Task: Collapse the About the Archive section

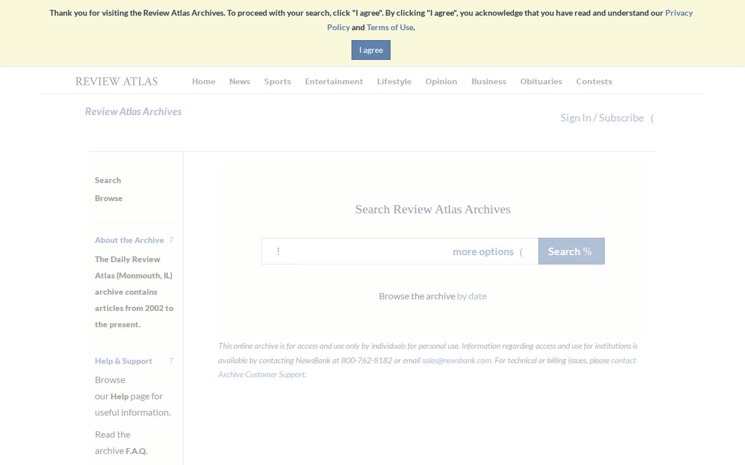Action: pos(134,240)
